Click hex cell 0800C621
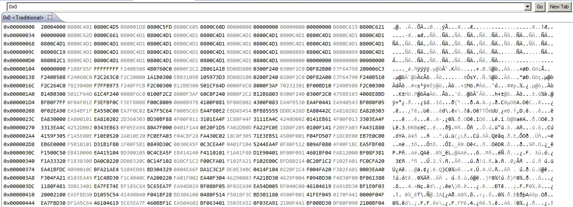The height and width of the screenshot is (207, 573). (x=372, y=27)
